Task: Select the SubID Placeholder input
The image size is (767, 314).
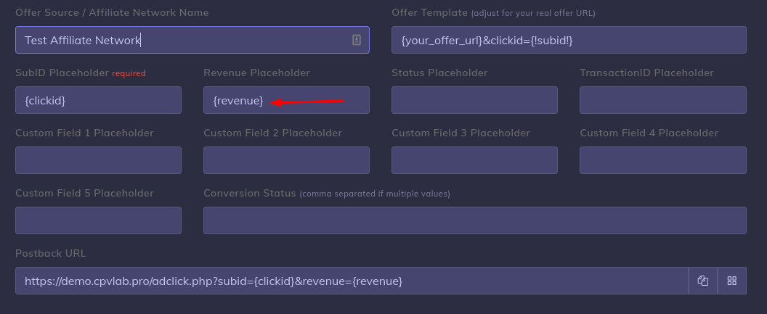Action: click(98, 100)
